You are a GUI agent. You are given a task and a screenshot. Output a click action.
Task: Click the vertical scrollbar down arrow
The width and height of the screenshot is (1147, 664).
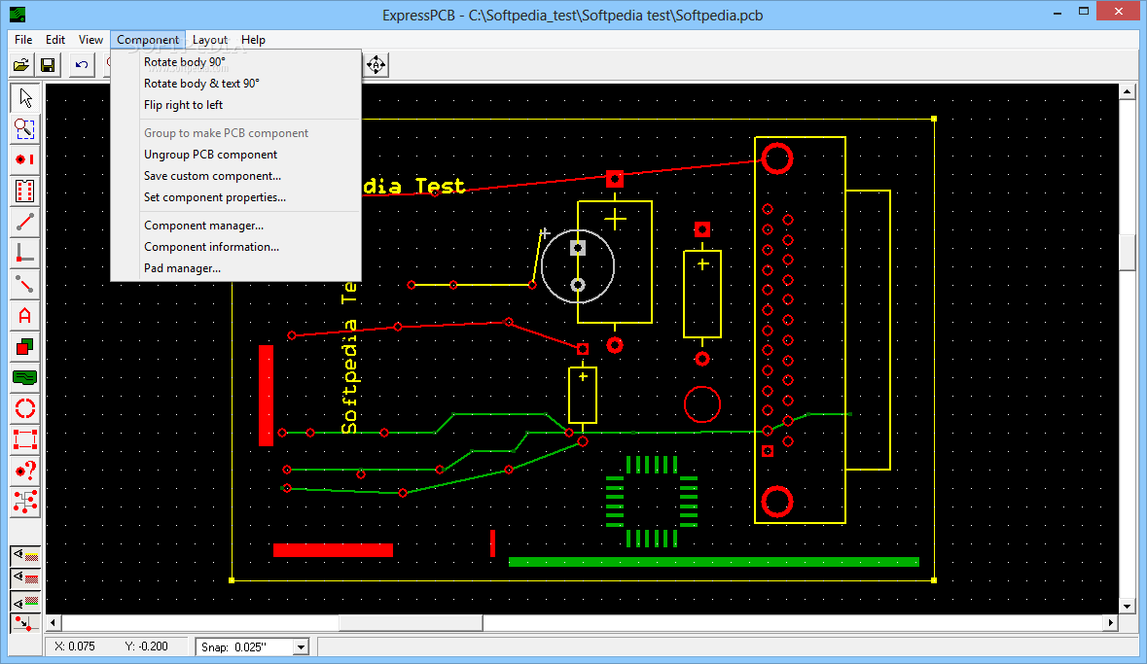click(x=1127, y=606)
